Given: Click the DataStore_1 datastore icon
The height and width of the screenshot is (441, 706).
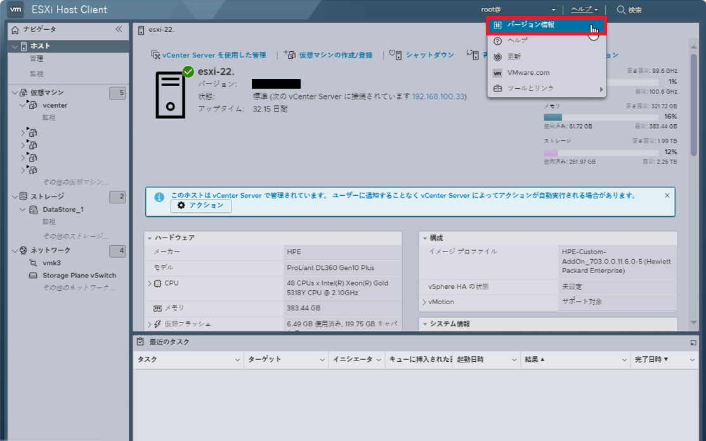Looking at the screenshot, I should click(x=34, y=210).
